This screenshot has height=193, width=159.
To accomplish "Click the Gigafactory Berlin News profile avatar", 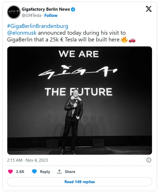I will point(14,12).
